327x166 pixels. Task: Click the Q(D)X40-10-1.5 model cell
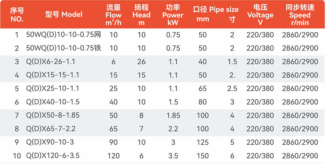[x=53, y=102]
